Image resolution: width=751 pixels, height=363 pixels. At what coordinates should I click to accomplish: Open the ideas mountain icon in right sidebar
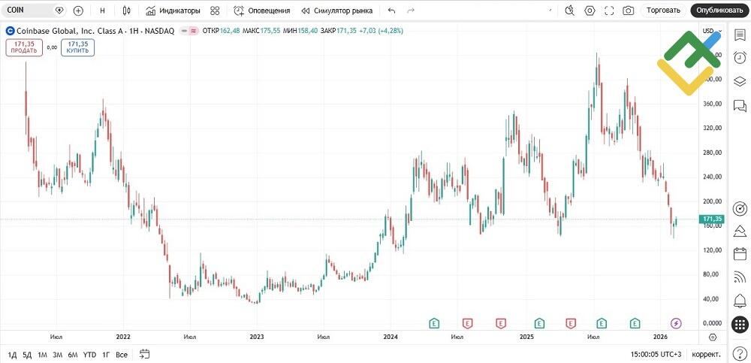740,231
